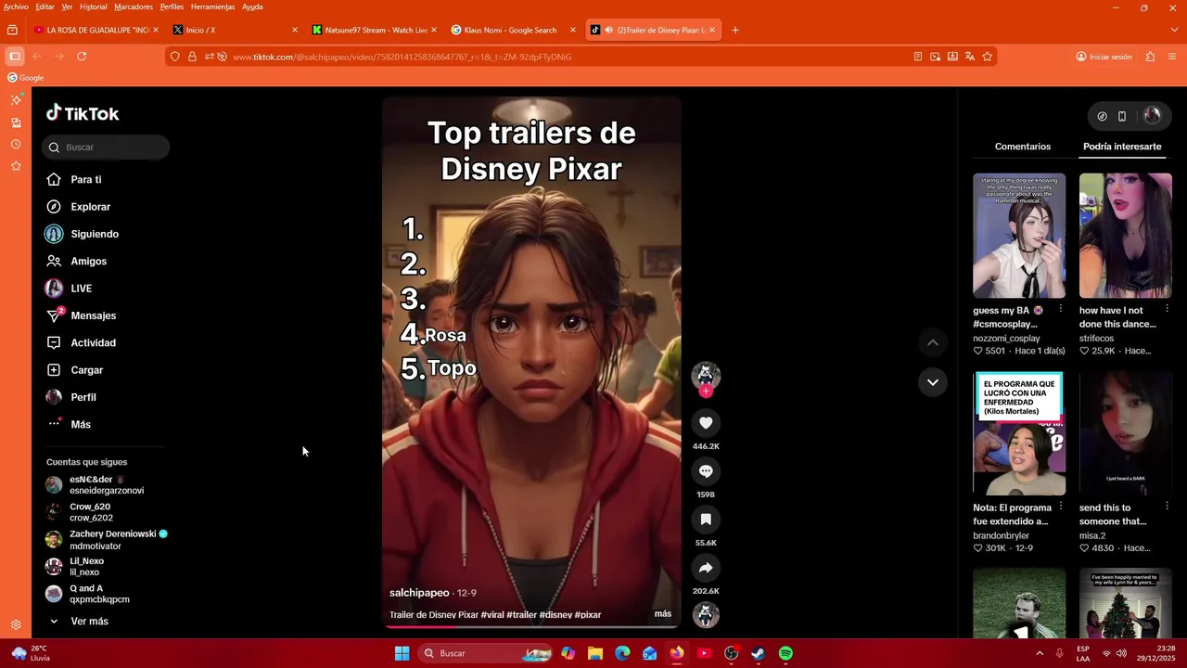Open Spotify from the taskbar
Screen dimensions: 1187x668
(785, 653)
